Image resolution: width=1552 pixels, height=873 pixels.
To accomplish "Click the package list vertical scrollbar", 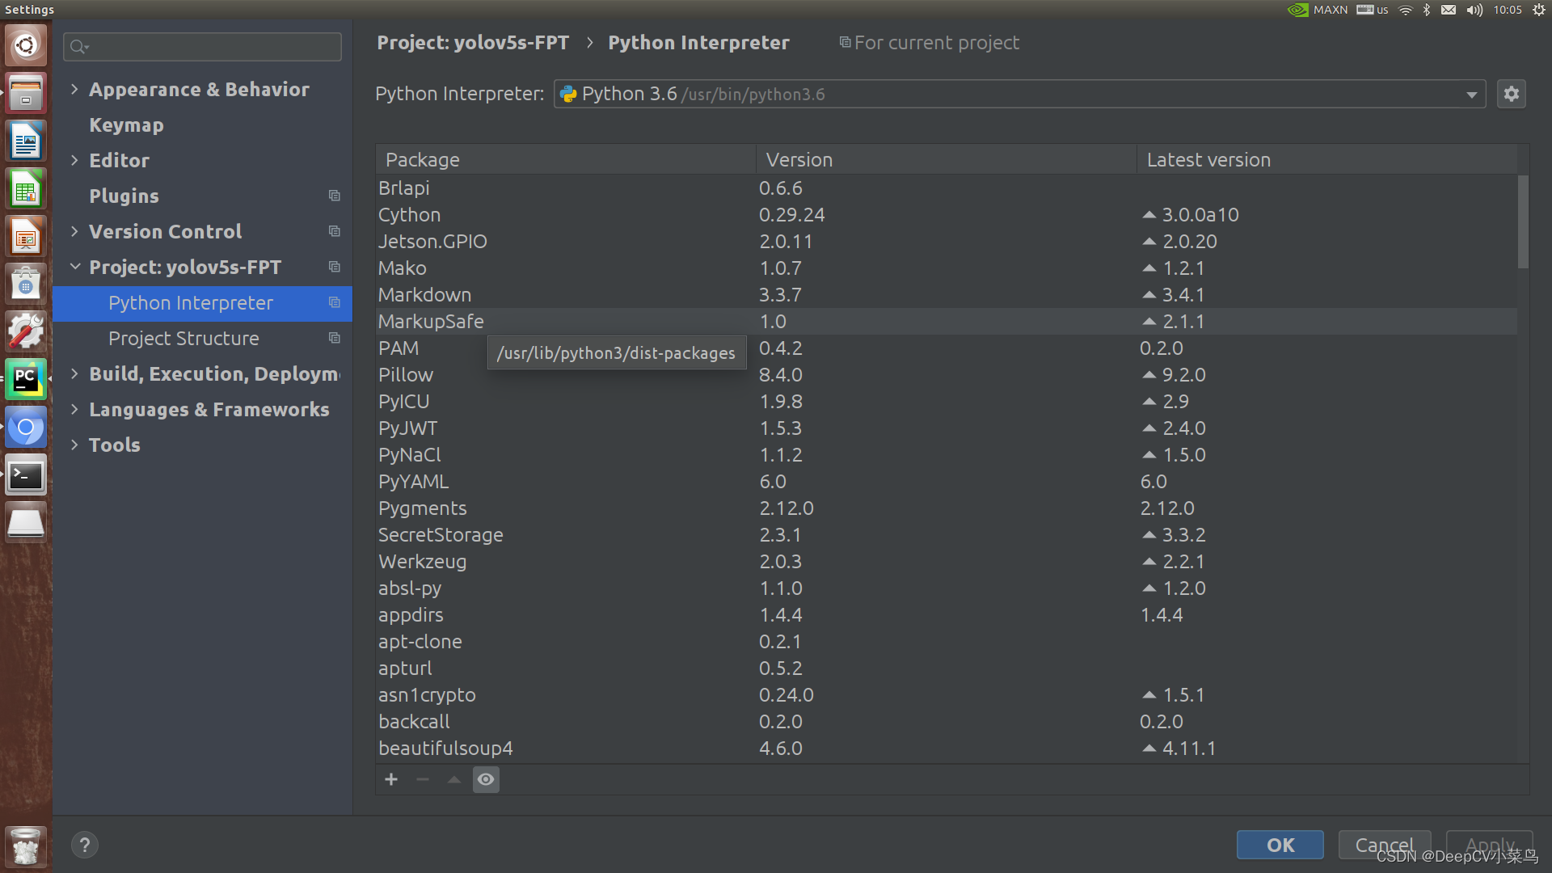I will pyautogui.click(x=1523, y=222).
